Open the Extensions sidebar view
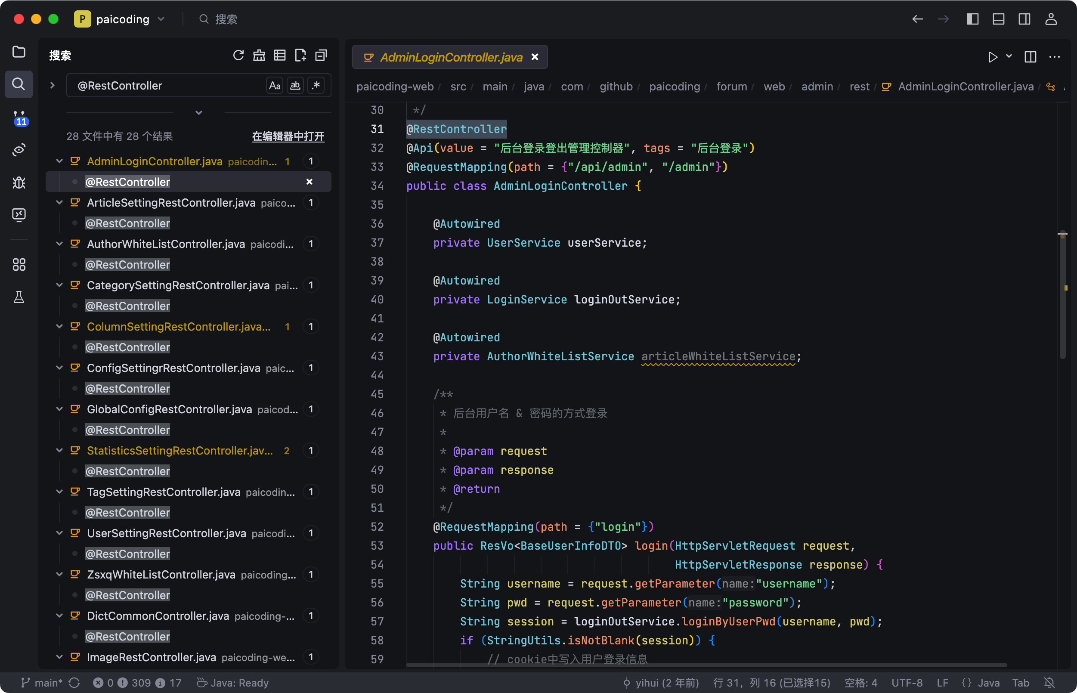This screenshot has height=693, width=1077. (x=19, y=264)
